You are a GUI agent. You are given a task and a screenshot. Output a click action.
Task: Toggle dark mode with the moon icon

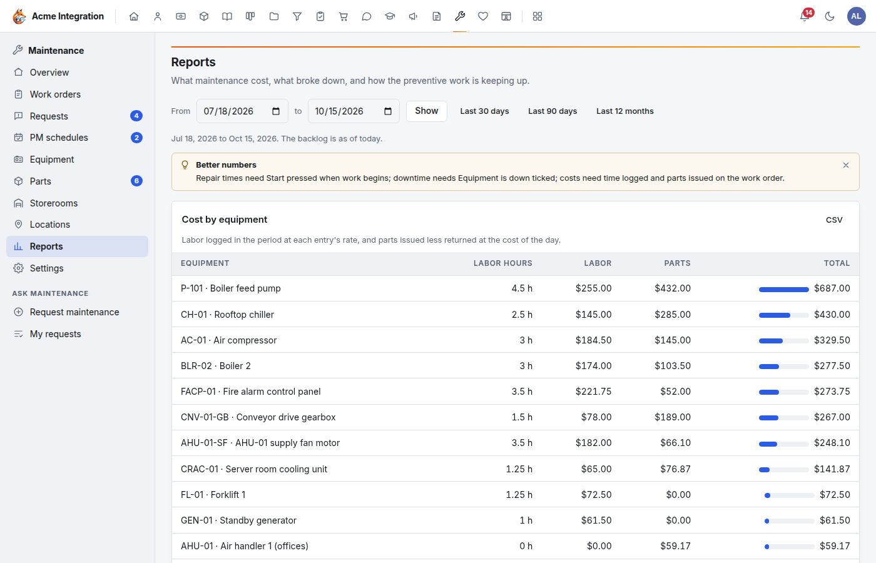pos(830,16)
